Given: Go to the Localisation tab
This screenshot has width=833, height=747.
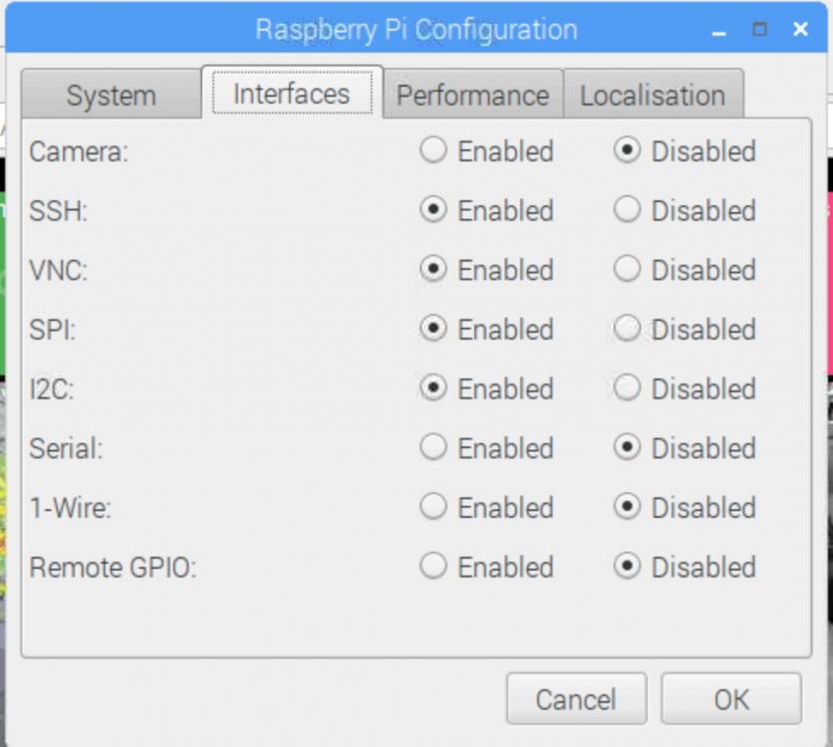Looking at the screenshot, I should coord(653,96).
